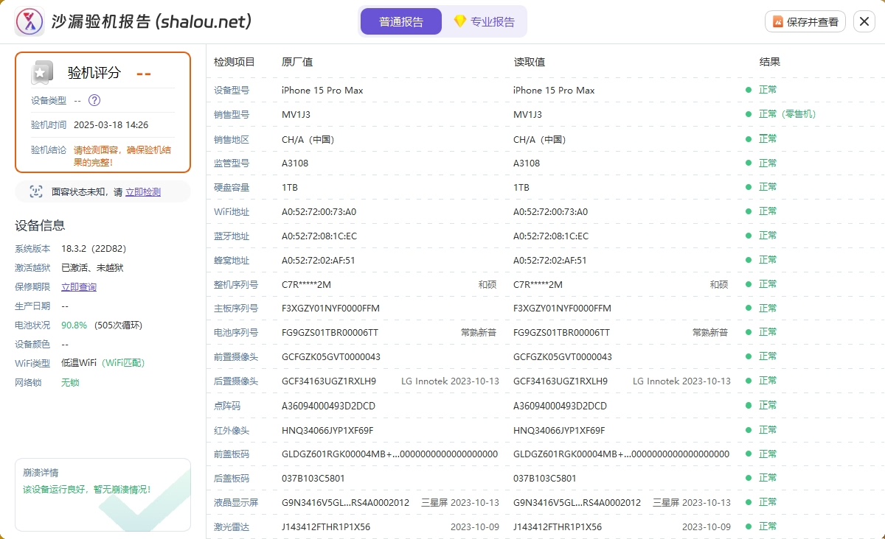This screenshot has height=539, width=885.
Task: Click the orange 验机结论 warning message
Action: click(x=122, y=155)
